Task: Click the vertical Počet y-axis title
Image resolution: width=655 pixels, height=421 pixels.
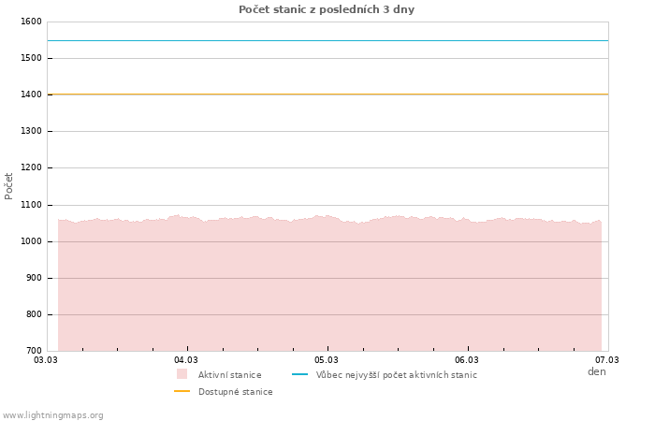Action: pos(9,185)
